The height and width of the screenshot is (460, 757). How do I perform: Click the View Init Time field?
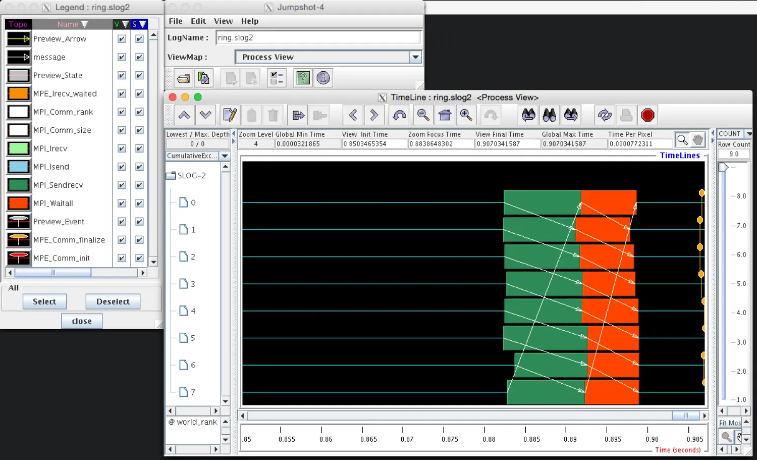pos(374,144)
